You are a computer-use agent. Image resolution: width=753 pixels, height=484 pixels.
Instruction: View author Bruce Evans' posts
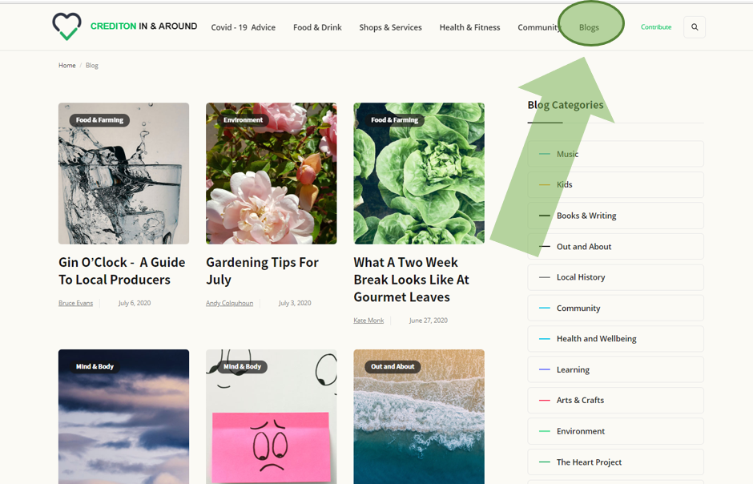pos(75,303)
